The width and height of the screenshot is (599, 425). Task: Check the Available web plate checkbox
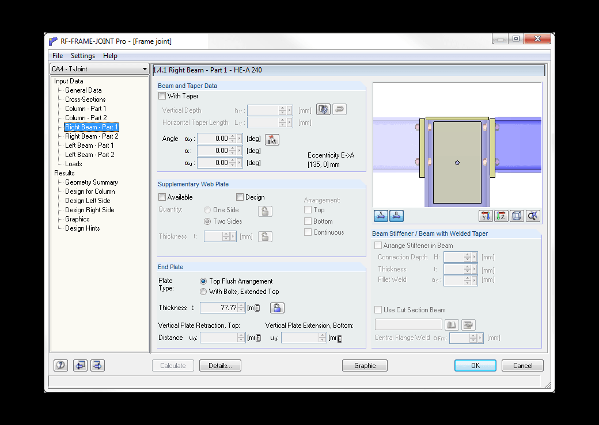point(162,197)
